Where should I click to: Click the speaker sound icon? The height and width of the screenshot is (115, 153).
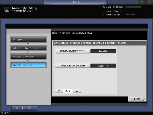tap(142, 2)
